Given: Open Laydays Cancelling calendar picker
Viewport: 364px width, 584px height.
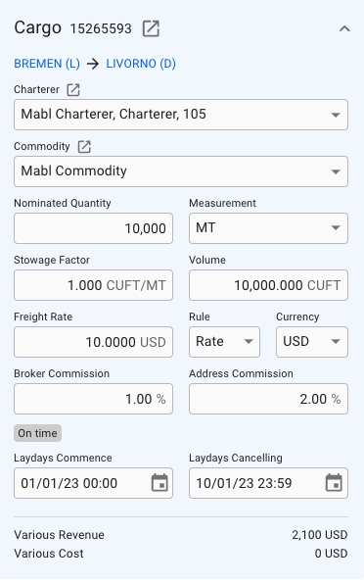Looking at the screenshot, I should [334, 483].
